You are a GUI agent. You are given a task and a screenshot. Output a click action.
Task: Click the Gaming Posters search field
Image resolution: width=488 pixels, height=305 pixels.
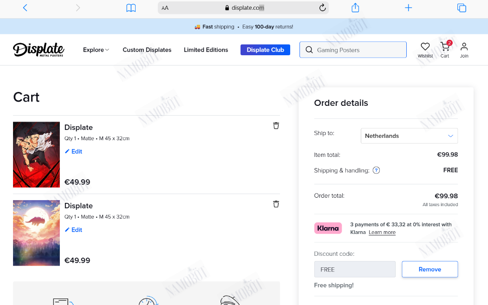[x=353, y=50]
